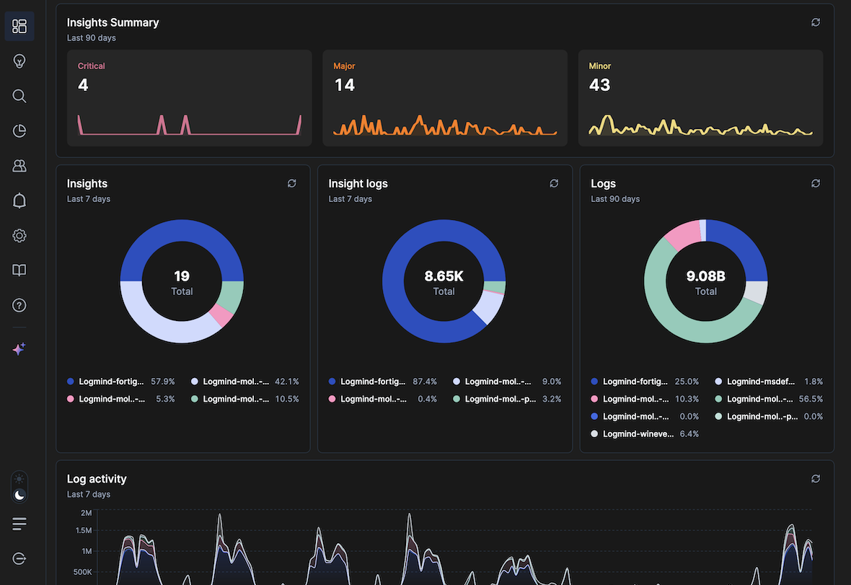Click the Log activity heading
Viewport: 851px width, 585px height.
tap(97, 479)
